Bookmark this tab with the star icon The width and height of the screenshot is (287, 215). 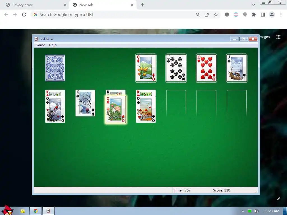[216, 15]
